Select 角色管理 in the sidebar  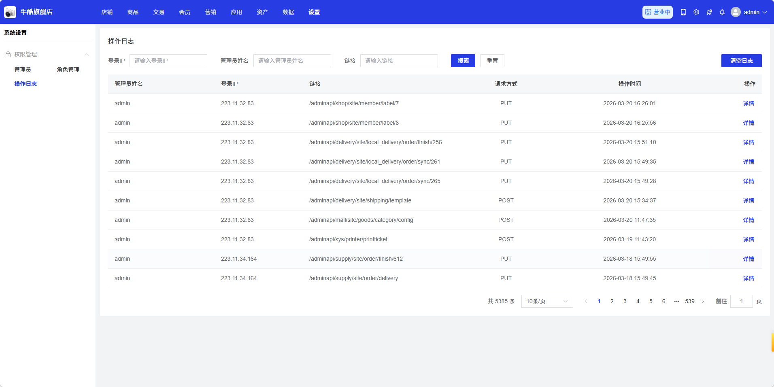point(68,70)
